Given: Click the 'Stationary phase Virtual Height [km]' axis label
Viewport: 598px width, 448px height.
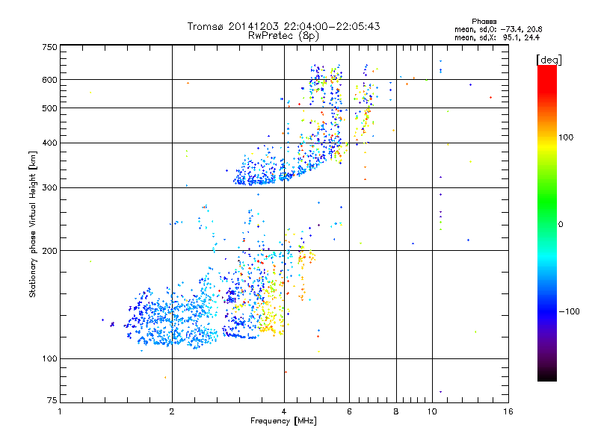Looking at the screenshot, I should coord(33,224).
